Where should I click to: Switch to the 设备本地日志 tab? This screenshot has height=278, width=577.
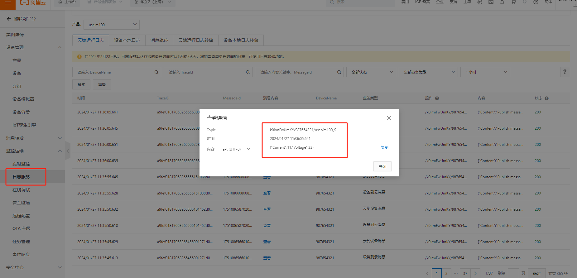point(127,40)
